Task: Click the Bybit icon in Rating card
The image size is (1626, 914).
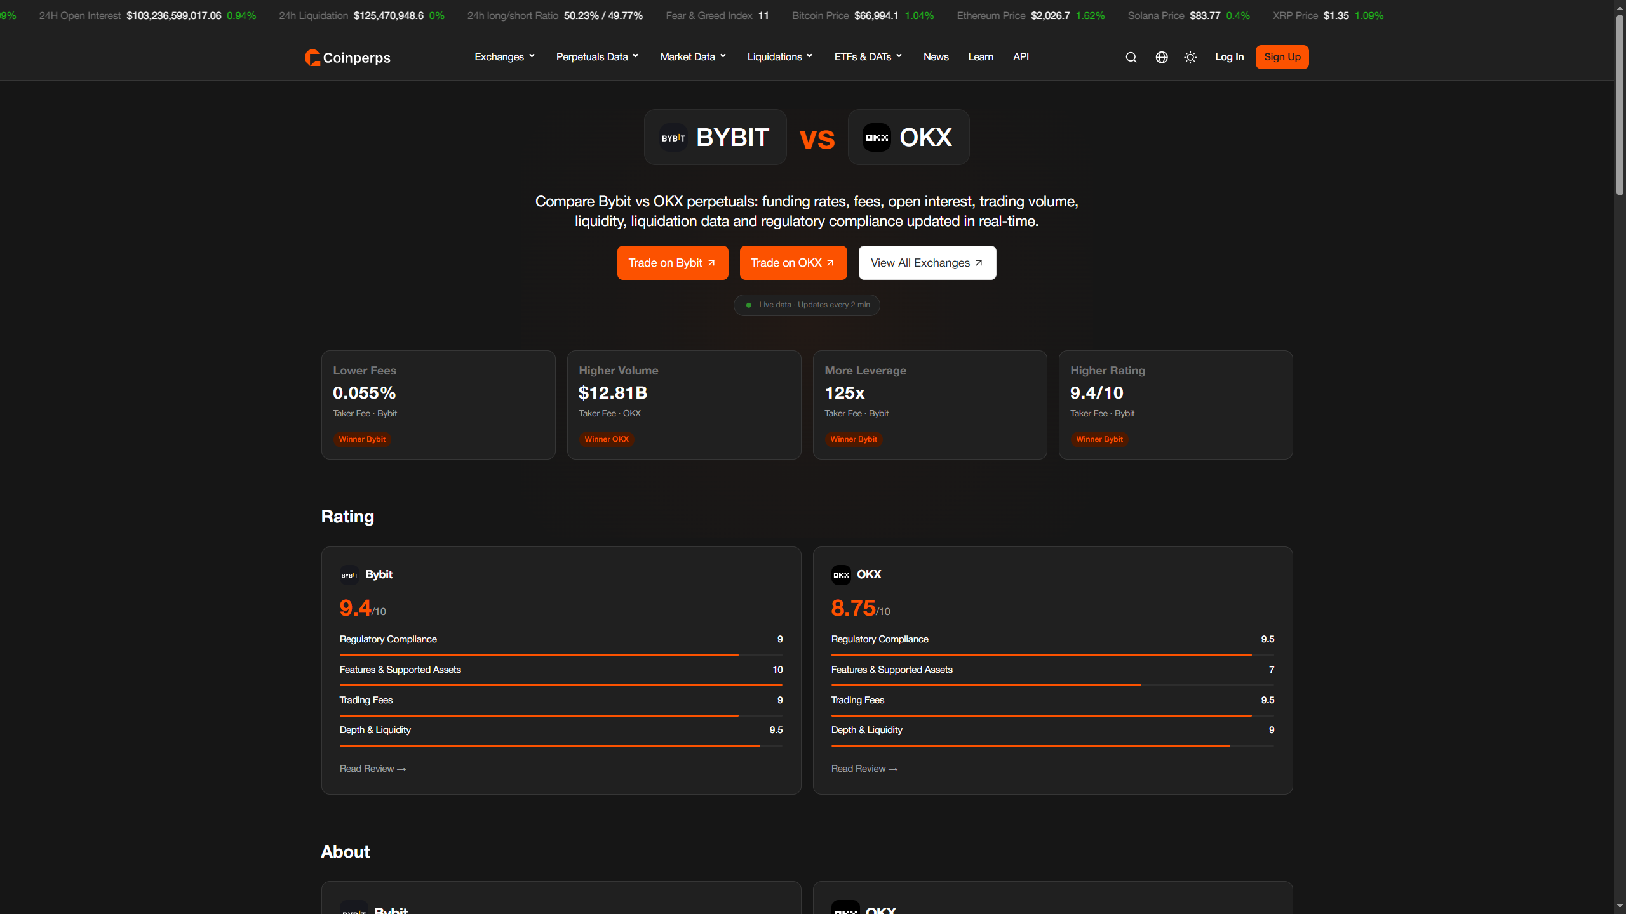Action: click(350, 575)
